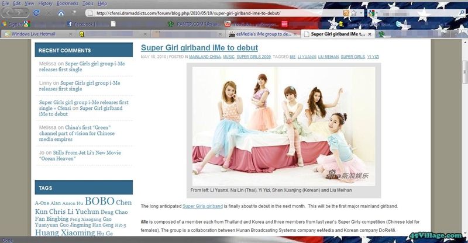The image size is (468, 243).
Task: Open the MUSIC category link
Action: 229,57
